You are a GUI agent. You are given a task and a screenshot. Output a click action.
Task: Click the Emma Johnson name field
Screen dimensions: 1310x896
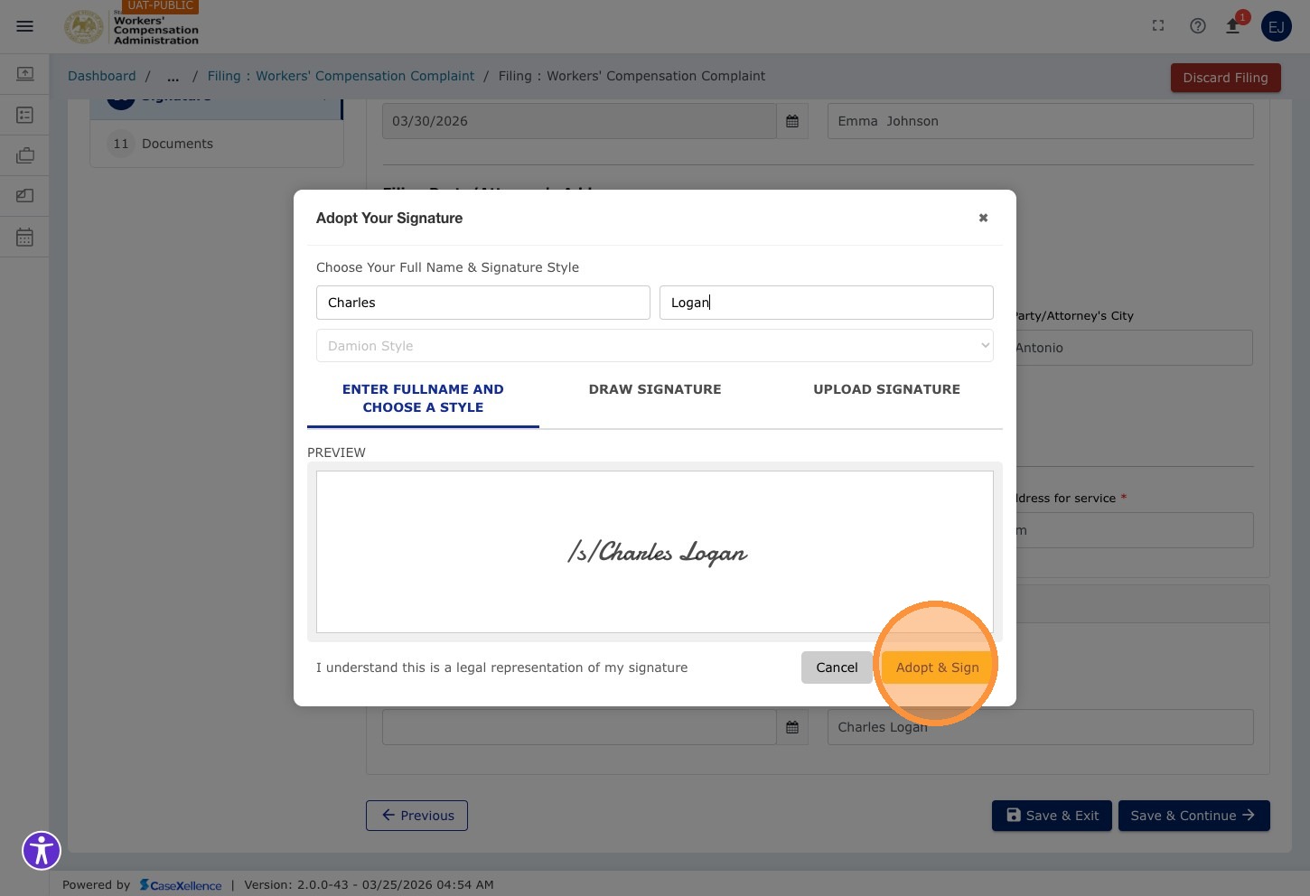[x=1040, y=121]
